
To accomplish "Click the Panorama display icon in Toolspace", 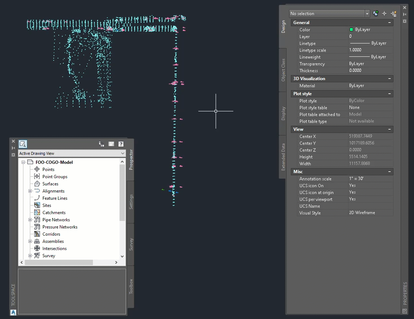I will tap(111, 144).
